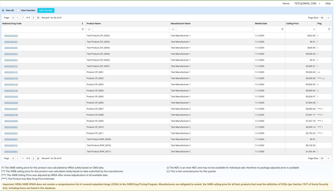Open the Market Date filter funnel
The width and height of the screenshot is (334, 191).
282,29
